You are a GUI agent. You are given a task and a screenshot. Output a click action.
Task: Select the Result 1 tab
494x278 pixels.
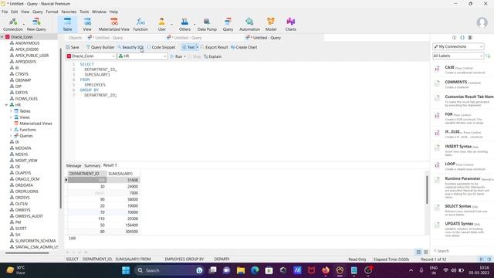click(110, 165)
